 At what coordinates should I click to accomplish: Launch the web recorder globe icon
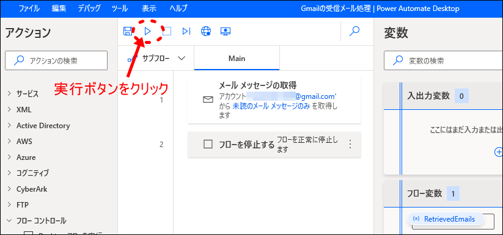click(206, 31)
